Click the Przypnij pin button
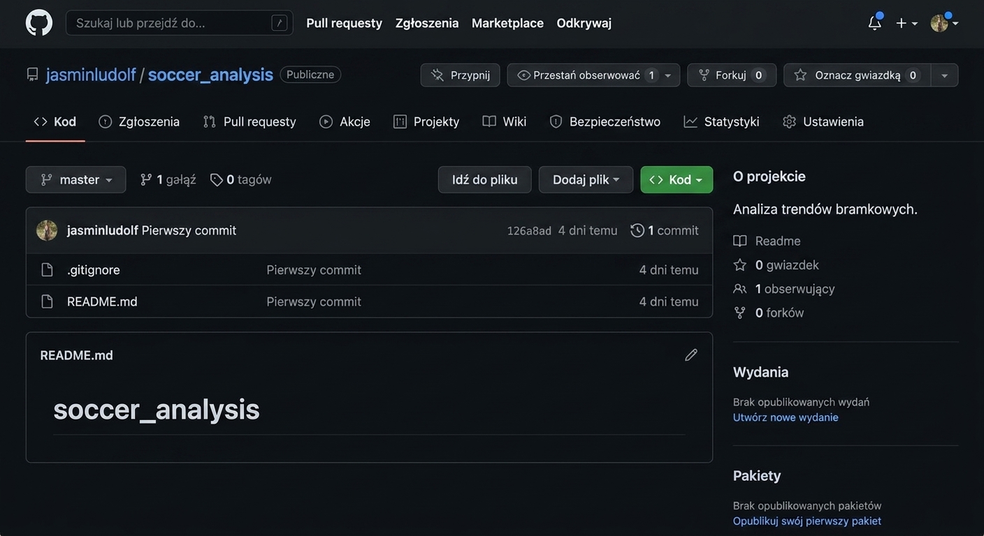The image size is (984, 536). point(461,75)
